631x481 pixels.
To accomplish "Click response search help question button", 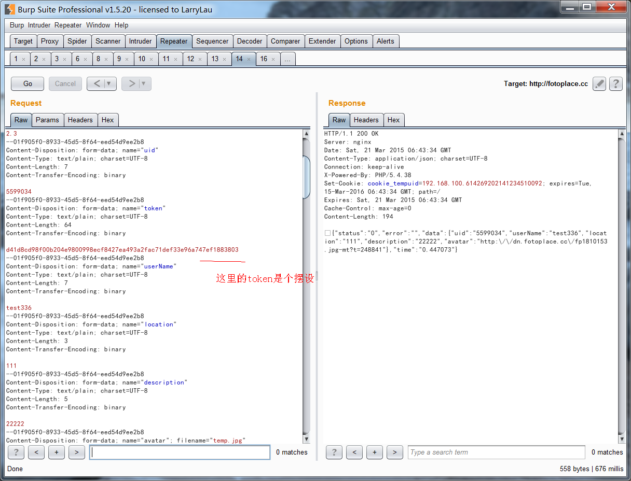I will pos(334,452).
